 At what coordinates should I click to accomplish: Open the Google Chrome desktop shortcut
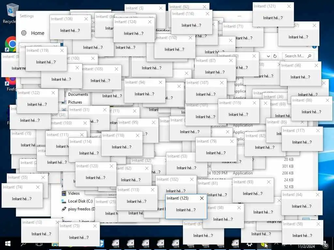(x=12, y=44)
